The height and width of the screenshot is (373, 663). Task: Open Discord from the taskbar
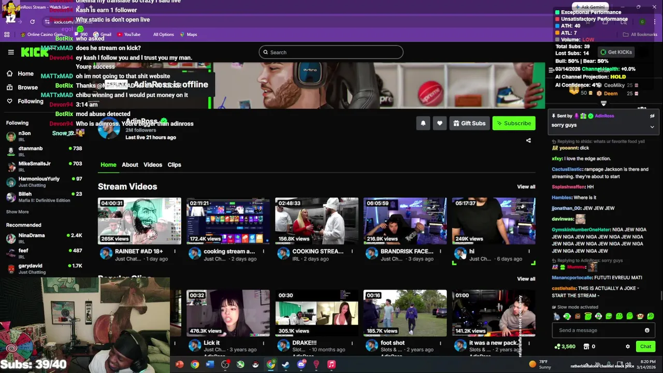[x=301, y=364]
